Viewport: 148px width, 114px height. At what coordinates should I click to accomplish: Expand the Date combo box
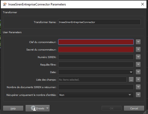tap(131, 72)
